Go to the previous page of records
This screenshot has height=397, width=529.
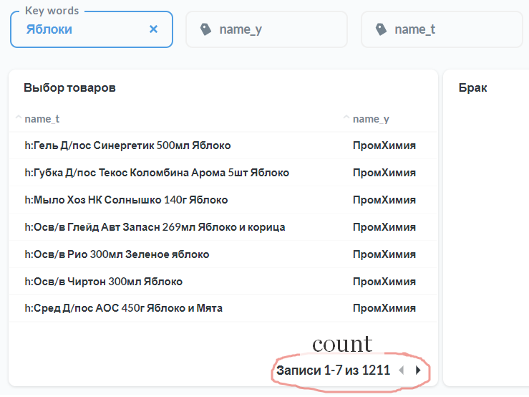coord(401,370)
